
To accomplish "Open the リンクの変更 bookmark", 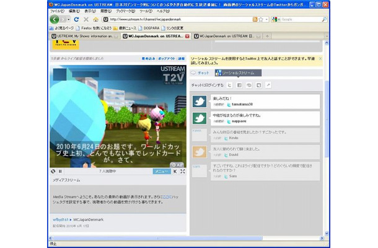I will [172, 29].
